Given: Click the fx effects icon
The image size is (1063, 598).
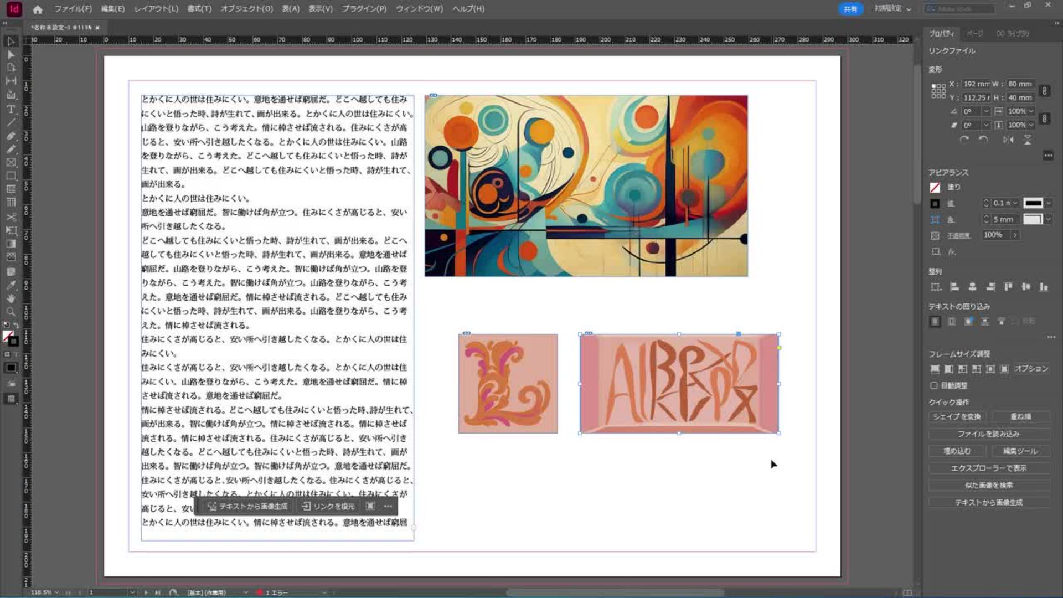Looking at the screenshot, I should tap(952, 251).
